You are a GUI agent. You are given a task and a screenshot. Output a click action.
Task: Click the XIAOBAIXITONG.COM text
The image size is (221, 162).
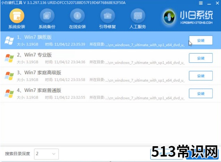click(x=196, y=23)
